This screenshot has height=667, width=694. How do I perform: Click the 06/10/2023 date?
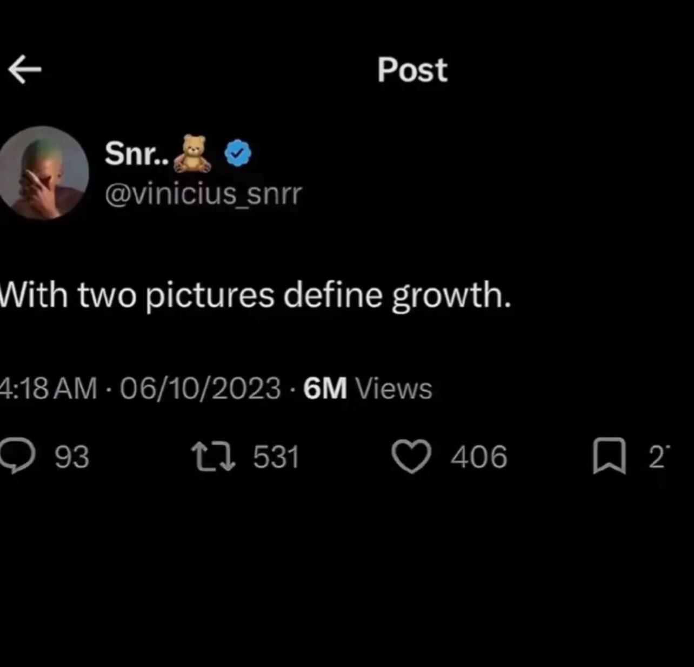pyautogui.click(x=201, y=389)
